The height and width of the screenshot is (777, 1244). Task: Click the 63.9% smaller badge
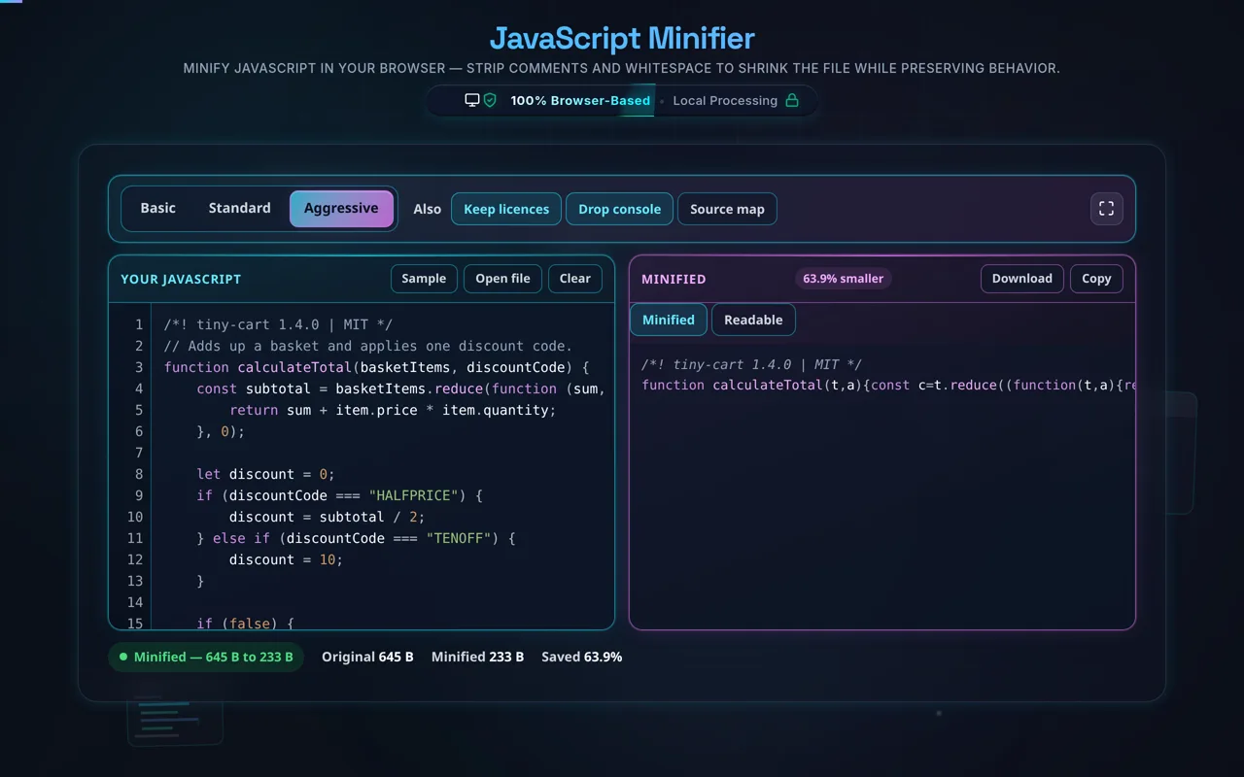[843, 279]
